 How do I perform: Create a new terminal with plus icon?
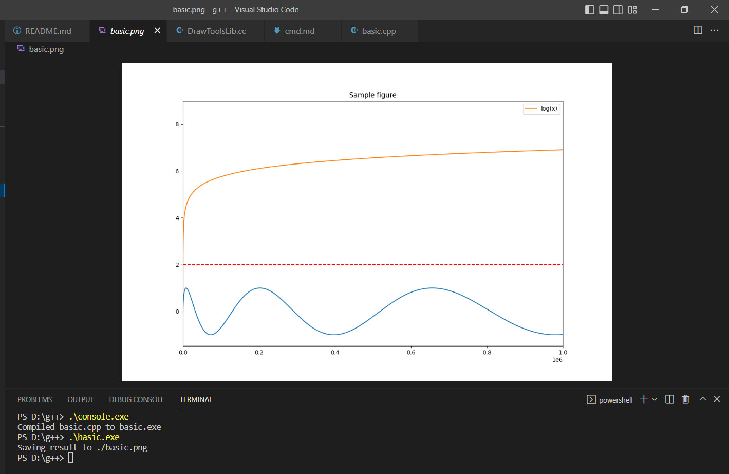pyautogui.click(x=643, y=399)
